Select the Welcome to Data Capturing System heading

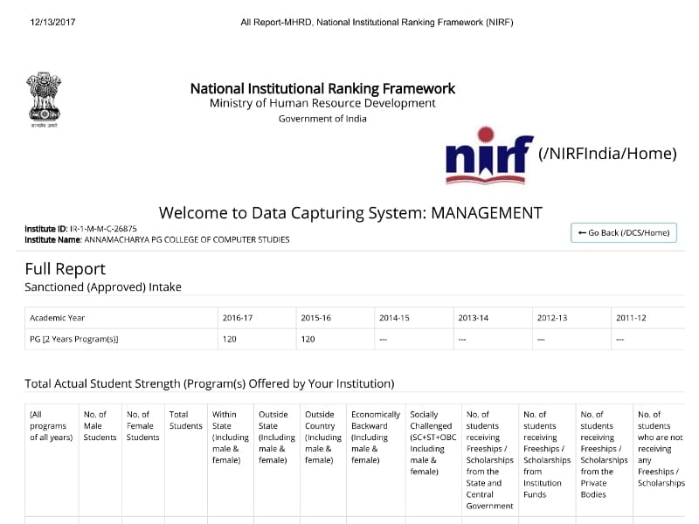350,213
